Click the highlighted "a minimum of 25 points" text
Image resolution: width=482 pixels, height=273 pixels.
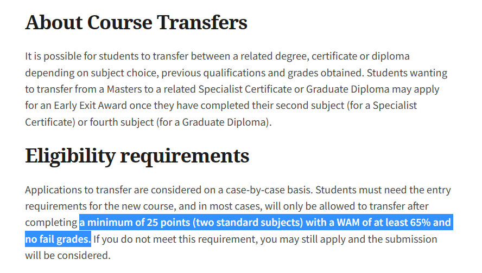click(135, 223)
